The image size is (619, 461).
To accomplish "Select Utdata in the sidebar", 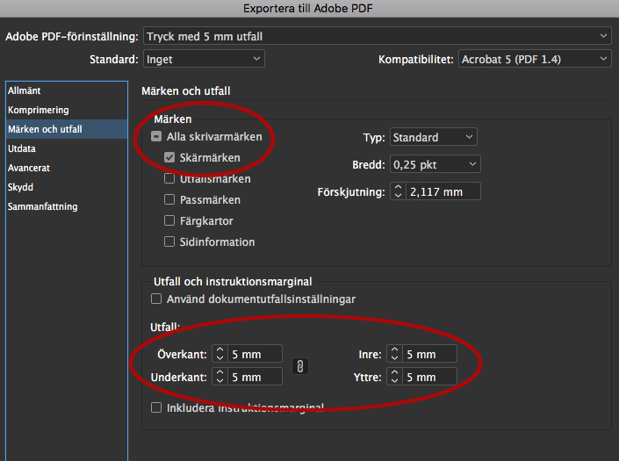I will [67, 148].
